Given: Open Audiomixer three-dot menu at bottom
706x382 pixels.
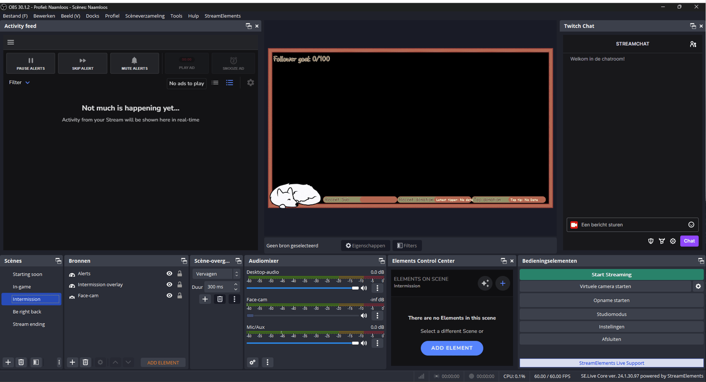Looking at the screenshot, I should click(x=268, y=362).
